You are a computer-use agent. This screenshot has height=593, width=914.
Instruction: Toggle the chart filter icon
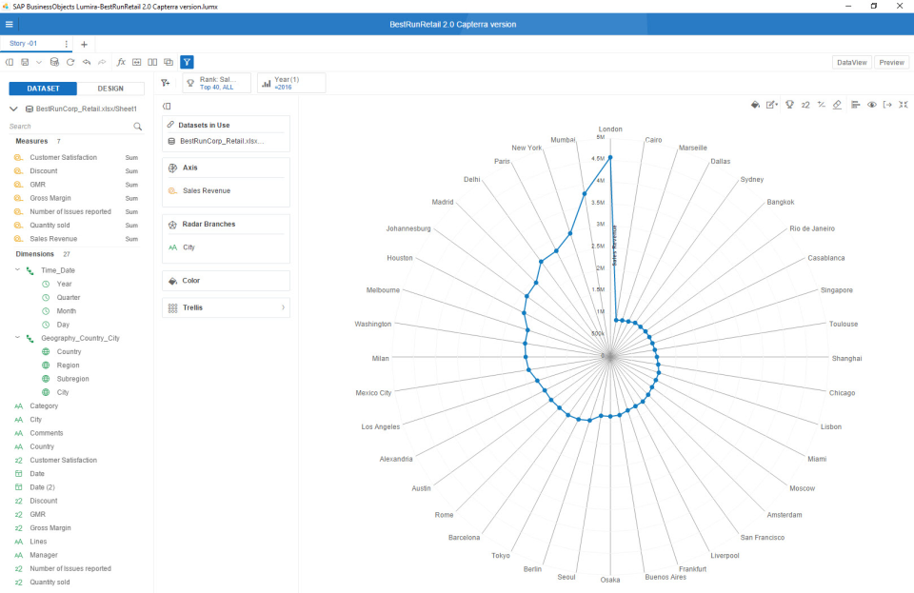click(x=188, y=62)
